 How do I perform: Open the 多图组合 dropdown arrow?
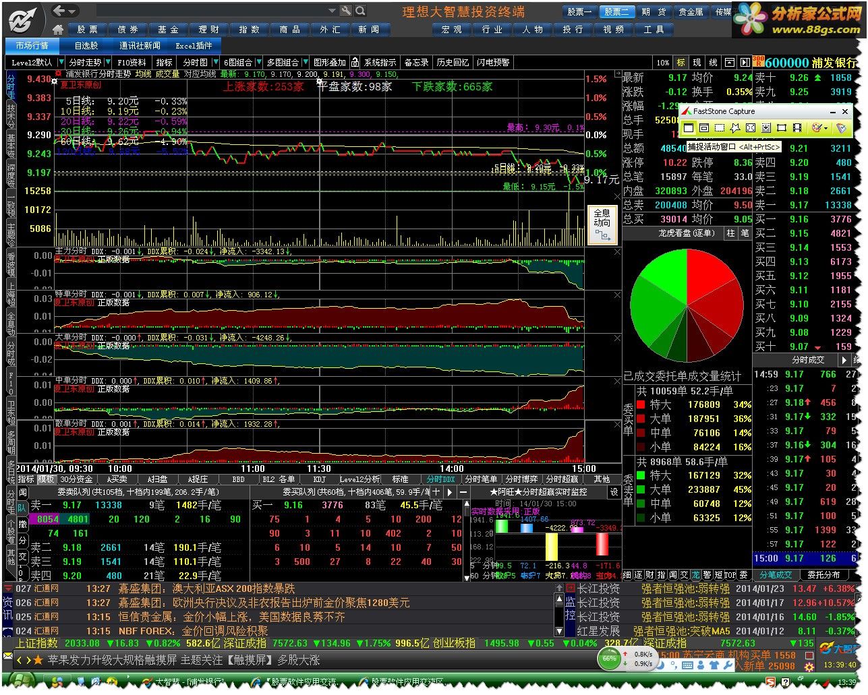pyautogui.click(x=304, y=63)
